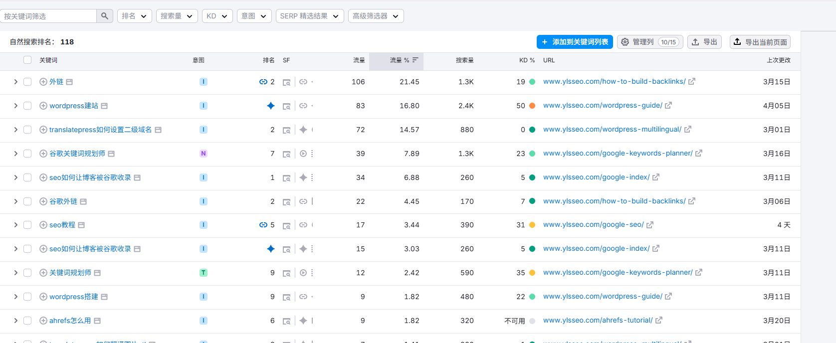The image size is (836, 343).
Task: Click page icon beside wordpress搭建 keyword
Action: [x=104, y=297]
